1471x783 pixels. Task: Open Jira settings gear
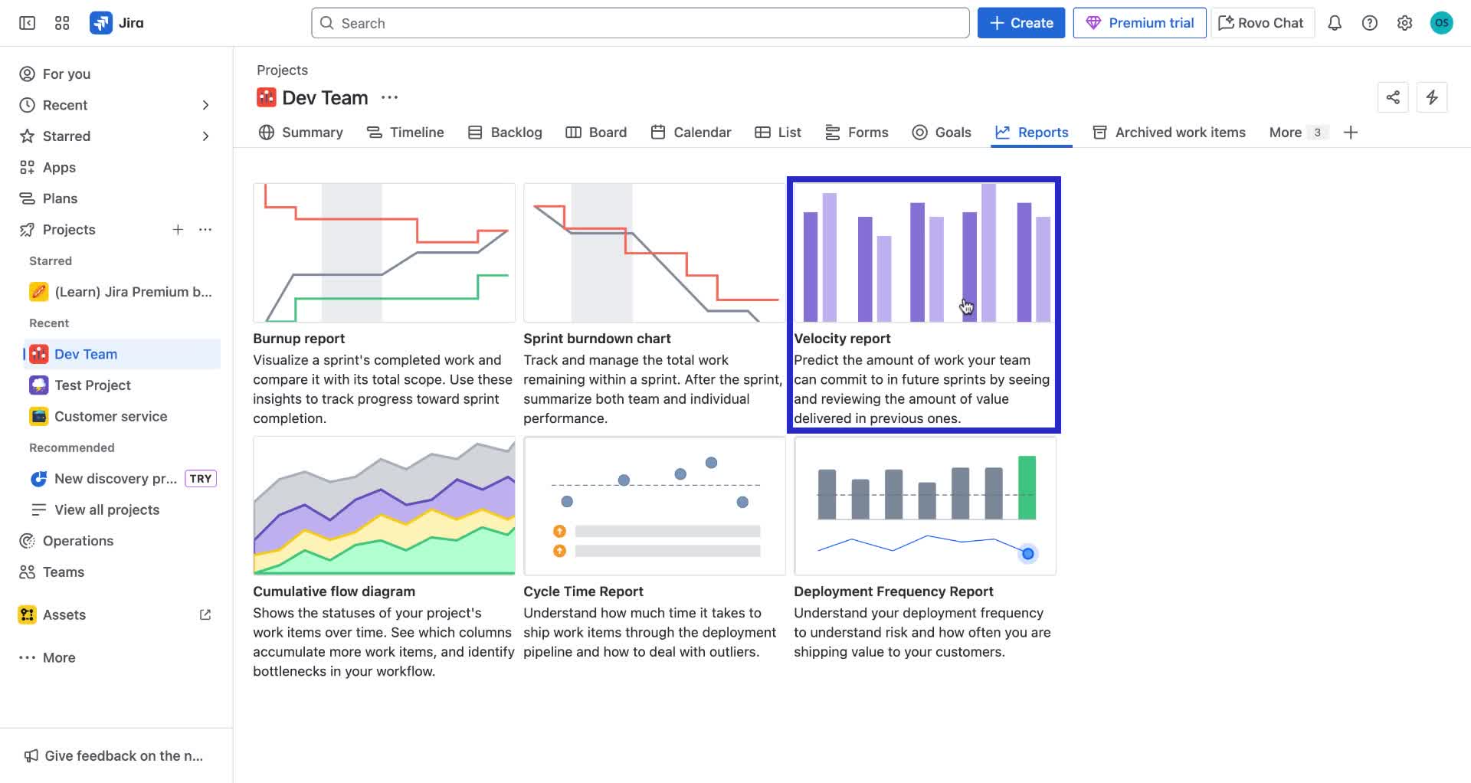[1405, 23]
